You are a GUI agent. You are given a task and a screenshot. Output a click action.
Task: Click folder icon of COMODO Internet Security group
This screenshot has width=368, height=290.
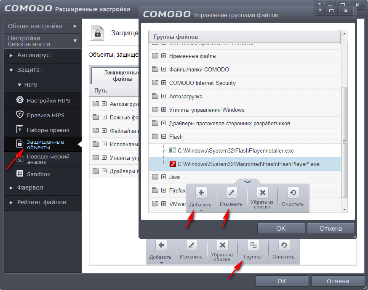(155, 83)
